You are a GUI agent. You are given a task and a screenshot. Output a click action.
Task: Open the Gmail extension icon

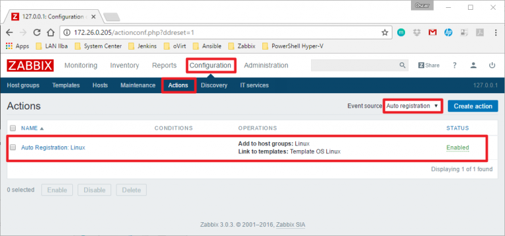pyautogui.click(x=433, y=32)
